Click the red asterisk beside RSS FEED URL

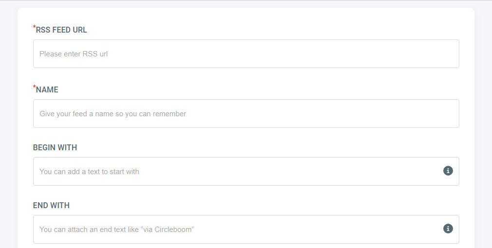coord(34,27)
